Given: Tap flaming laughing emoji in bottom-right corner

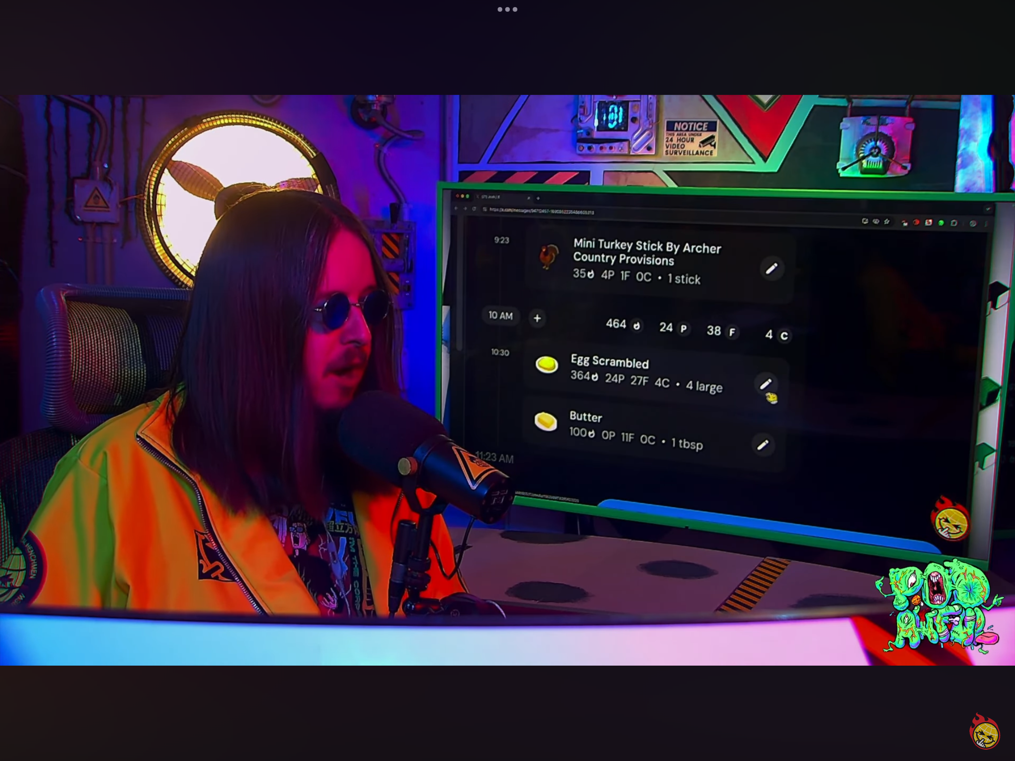Looking at the screenshot, I should point(985,734).
